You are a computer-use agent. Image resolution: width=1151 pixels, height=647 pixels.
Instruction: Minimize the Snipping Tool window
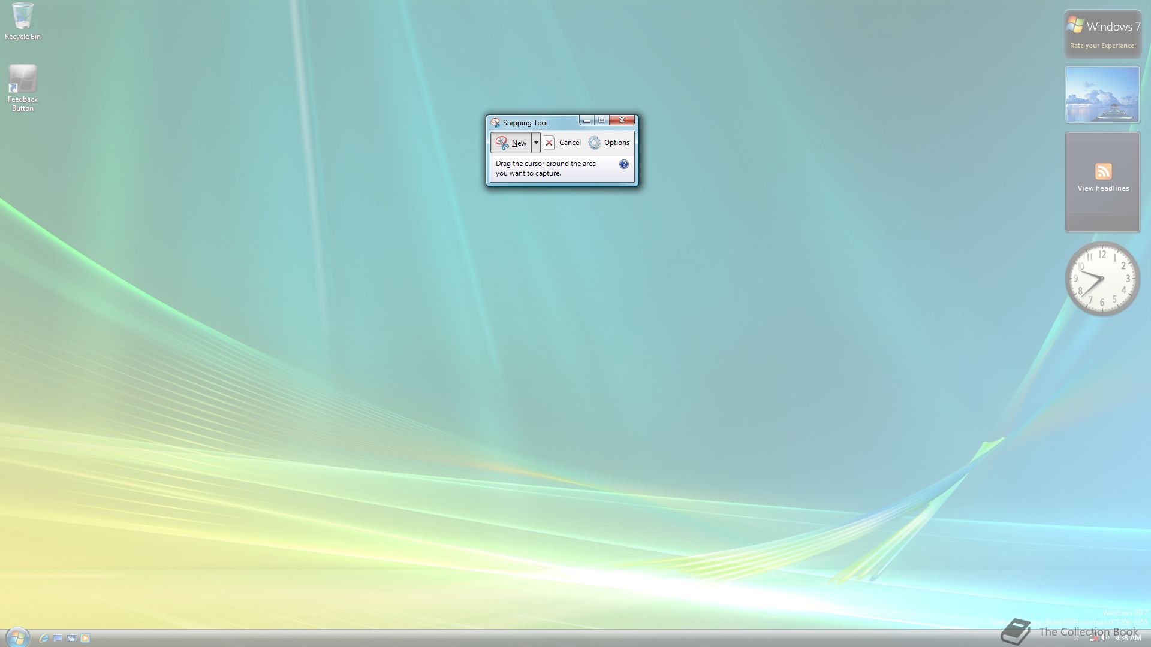tap(586, 120)
